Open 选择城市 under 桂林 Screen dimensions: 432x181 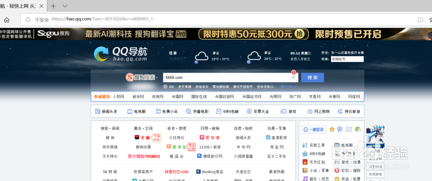(x=177, y=59)
